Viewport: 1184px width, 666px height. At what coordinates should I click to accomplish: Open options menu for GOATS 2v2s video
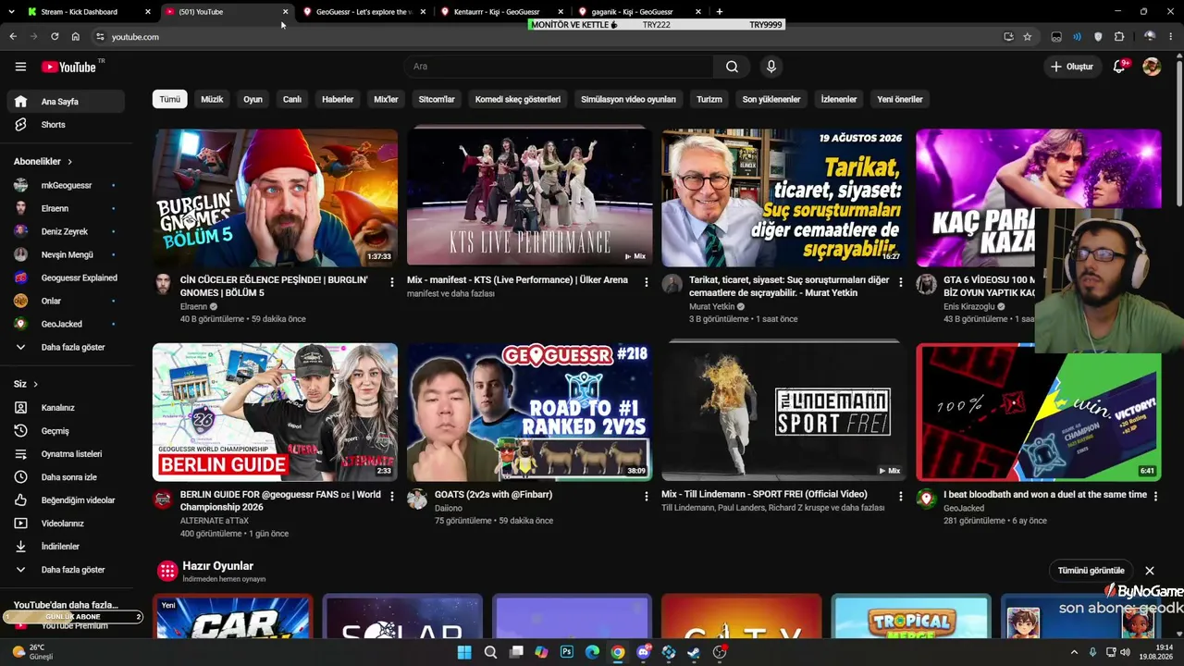tap(646, 497)
